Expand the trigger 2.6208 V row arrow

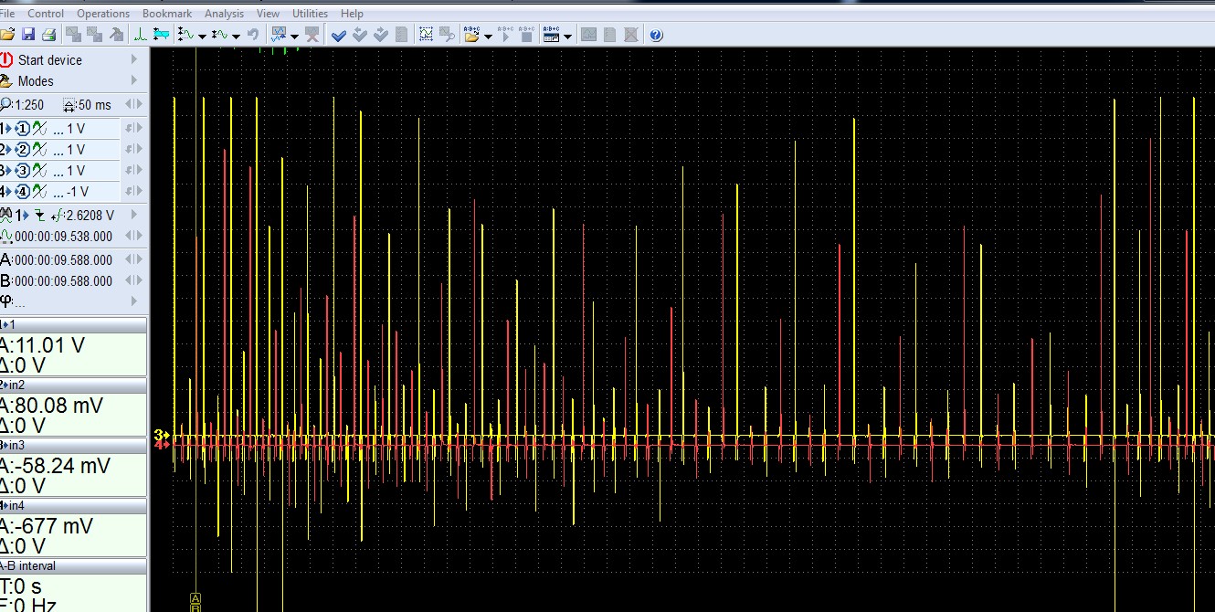[134, 215]
